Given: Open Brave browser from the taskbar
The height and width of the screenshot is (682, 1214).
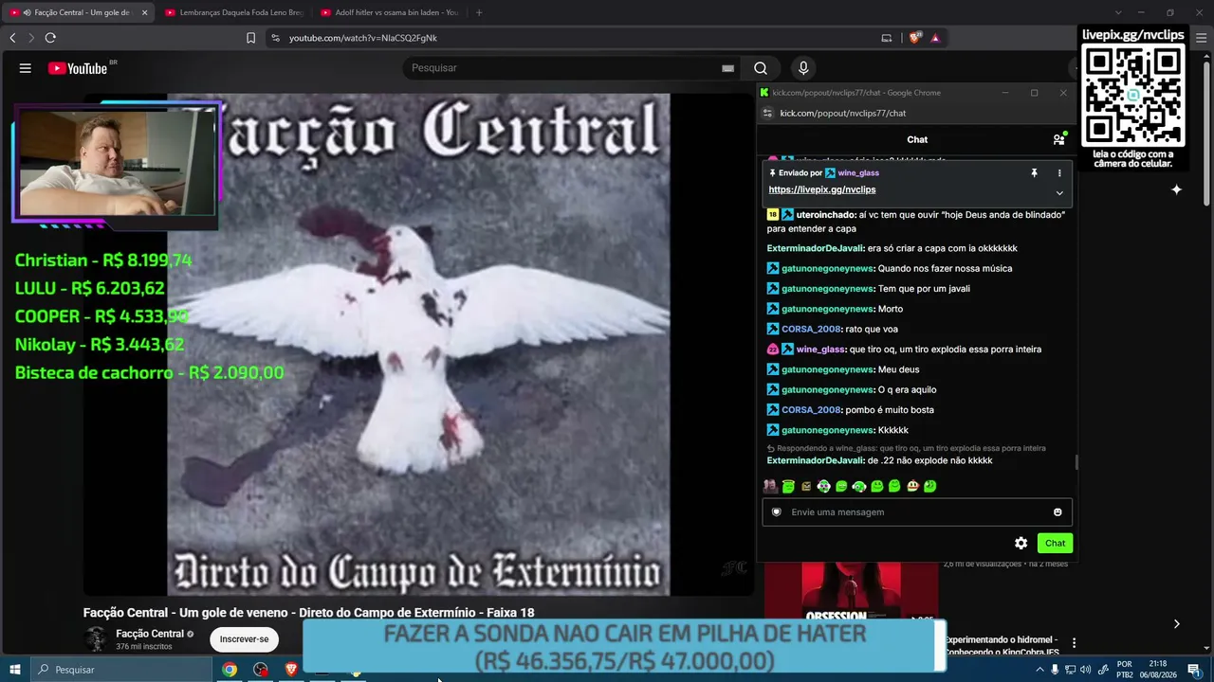Looking at the screenshot, I should point(291,670).
